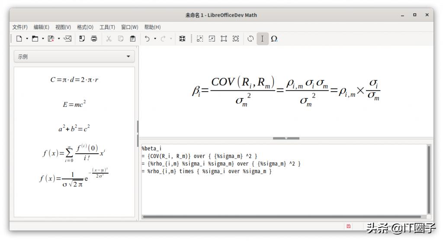
Task: Click the editor's vertical scrollbar
Action: 429,180
